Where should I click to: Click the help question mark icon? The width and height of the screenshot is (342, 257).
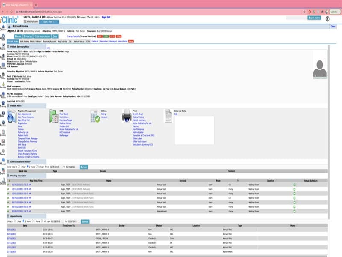pos(327,19)
